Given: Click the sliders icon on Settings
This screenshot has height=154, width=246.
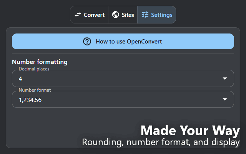Looking at the screenshot, I should tap(145, 15).
